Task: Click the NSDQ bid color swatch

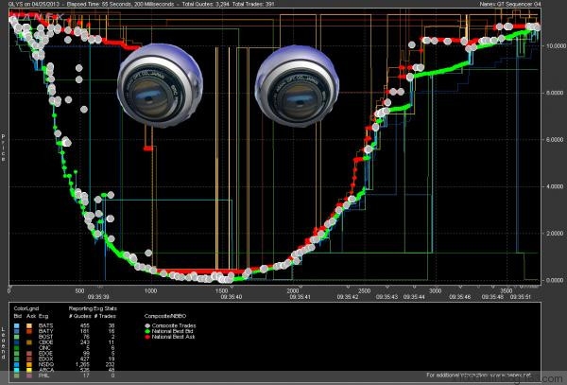Action: [x=17, y=365]
